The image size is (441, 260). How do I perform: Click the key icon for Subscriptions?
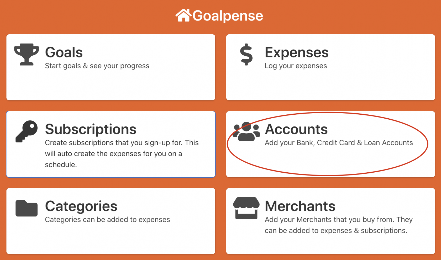(x=27, y=131)
